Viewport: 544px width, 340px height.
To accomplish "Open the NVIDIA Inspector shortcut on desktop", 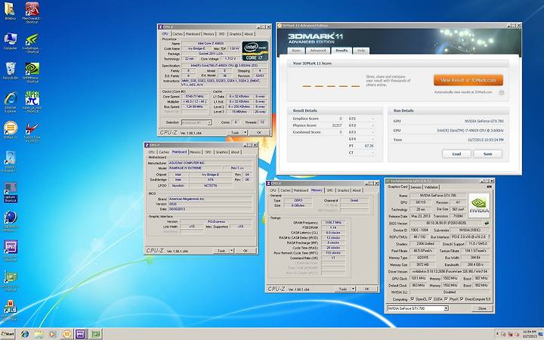I will coord(32,43).
